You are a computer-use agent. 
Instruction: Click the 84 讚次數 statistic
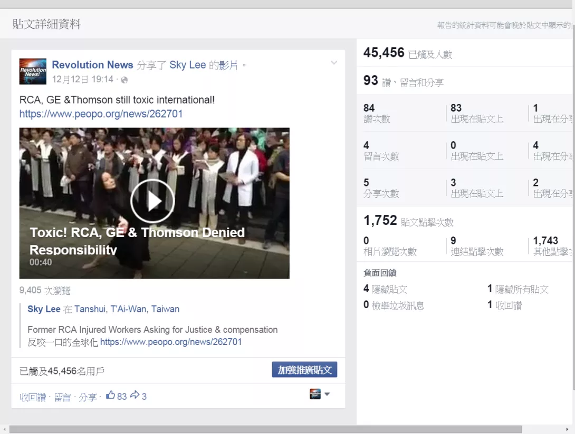coord(377,113)
